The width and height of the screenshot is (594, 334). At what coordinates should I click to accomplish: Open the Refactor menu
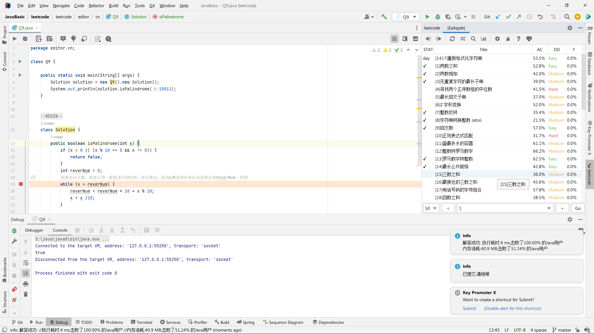point(96,6)
